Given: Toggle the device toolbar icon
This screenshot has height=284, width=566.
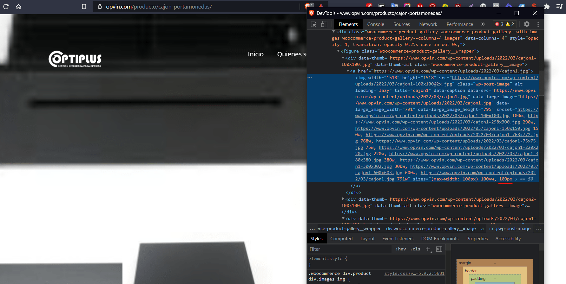Looking at the screenshot, I should click(x=324, y=24).
